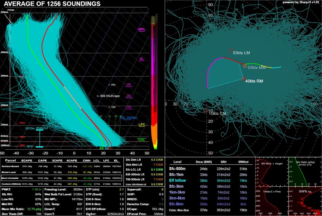
Task: Open the 'Mix Ratio (g/kg)' mini chart
Action: [x=305, y=172]
